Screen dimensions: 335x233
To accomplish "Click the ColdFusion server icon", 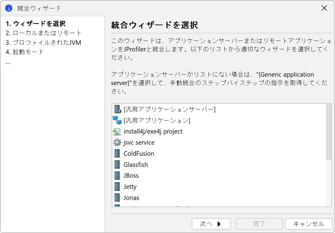I will click(x=117, y=153).
